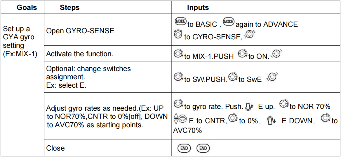The height and width of the screenshot is (157, 341).
Task: Select the "Open GYRO-SENSE" step cell
Action: click(80, 31)
